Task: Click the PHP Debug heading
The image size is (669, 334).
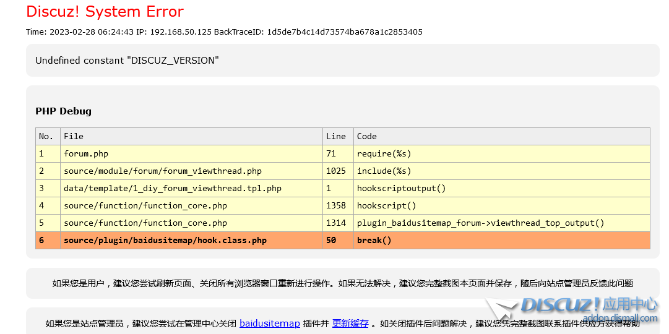Action: tap(63, 111)
